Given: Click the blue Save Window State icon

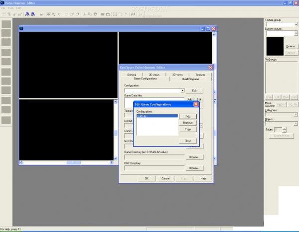Looking at the screenshot, I should [x=33, y=14].
